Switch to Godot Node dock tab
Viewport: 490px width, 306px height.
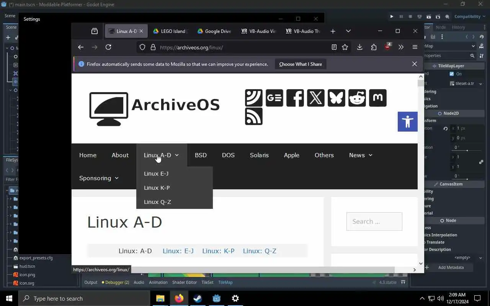click(441, 27)
